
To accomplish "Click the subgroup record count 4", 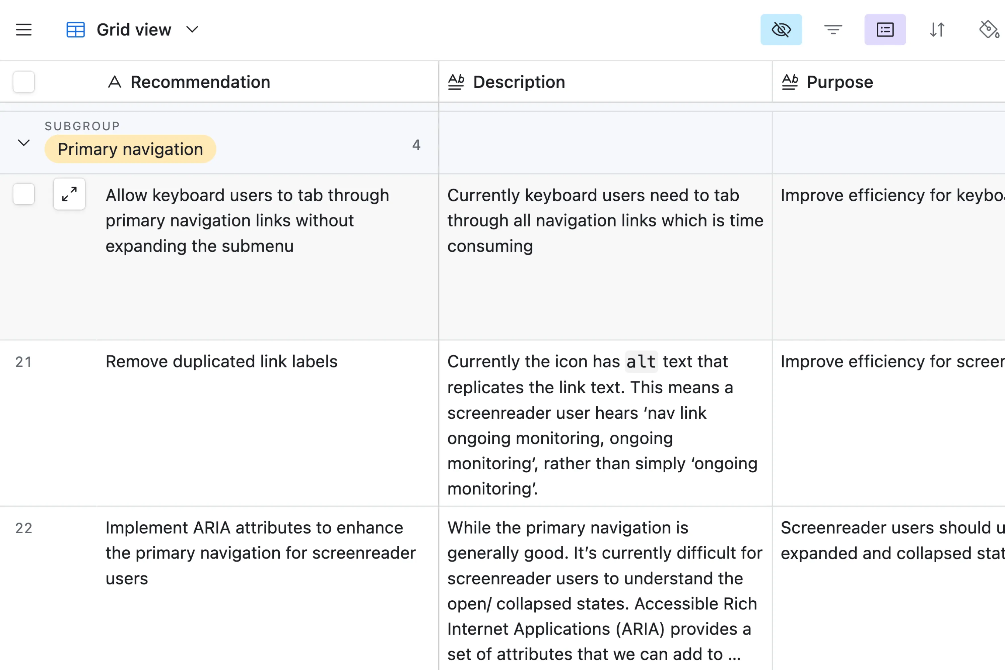I will (416, 145).
